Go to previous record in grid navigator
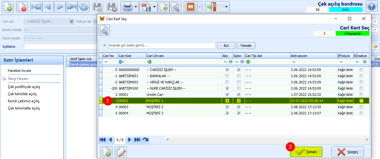Viewport: 380px width, 159px height. point(110,140)
